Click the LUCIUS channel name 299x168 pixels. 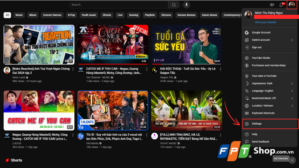(17, 143)
